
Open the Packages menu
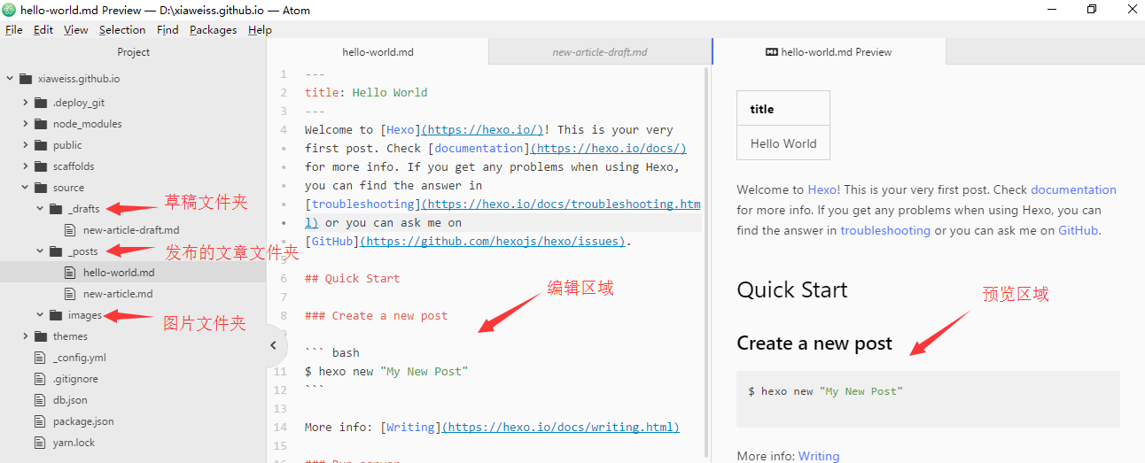click(213, 29)
